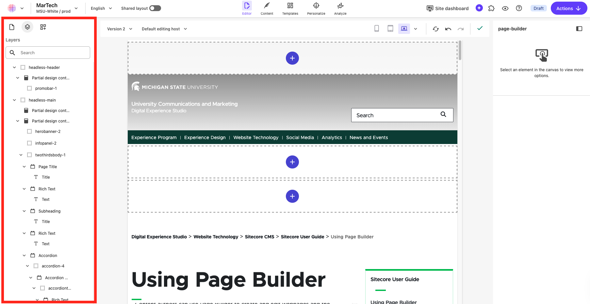Collapse the Subheading layer
The width and height of the screenshot is (590, 304).
pos(24,211)
